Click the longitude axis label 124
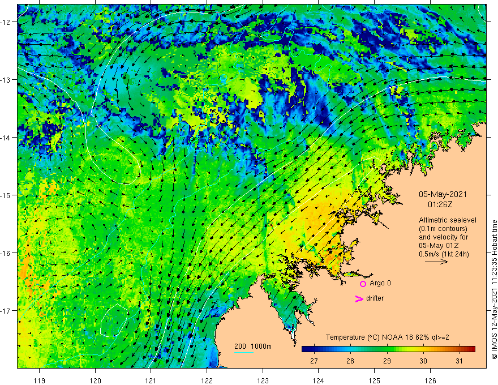This screenshot has width=498, height=385. [x=318, y=380]
